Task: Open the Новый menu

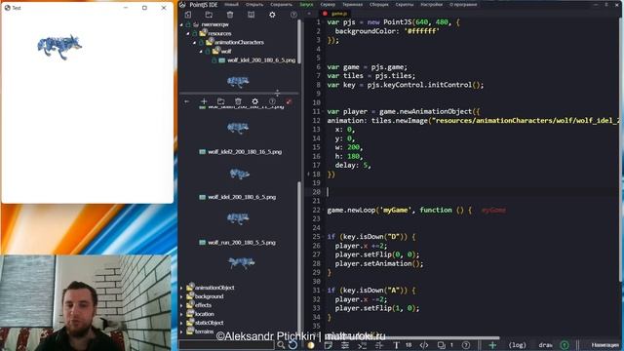Action: point(231,5)
